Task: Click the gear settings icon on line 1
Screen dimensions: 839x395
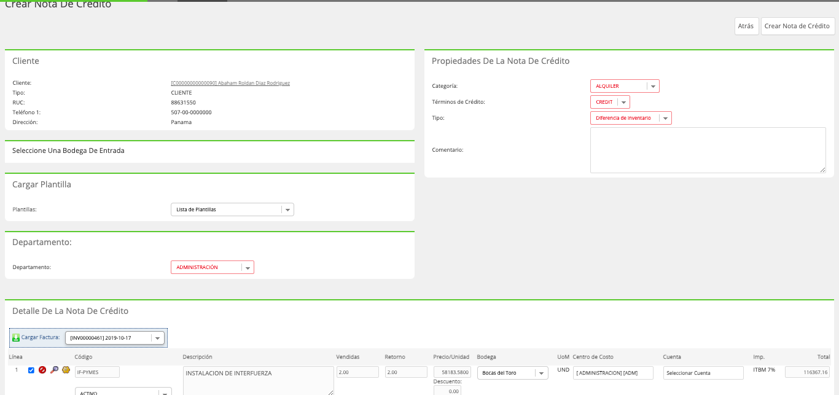Action: click(66, 370)
